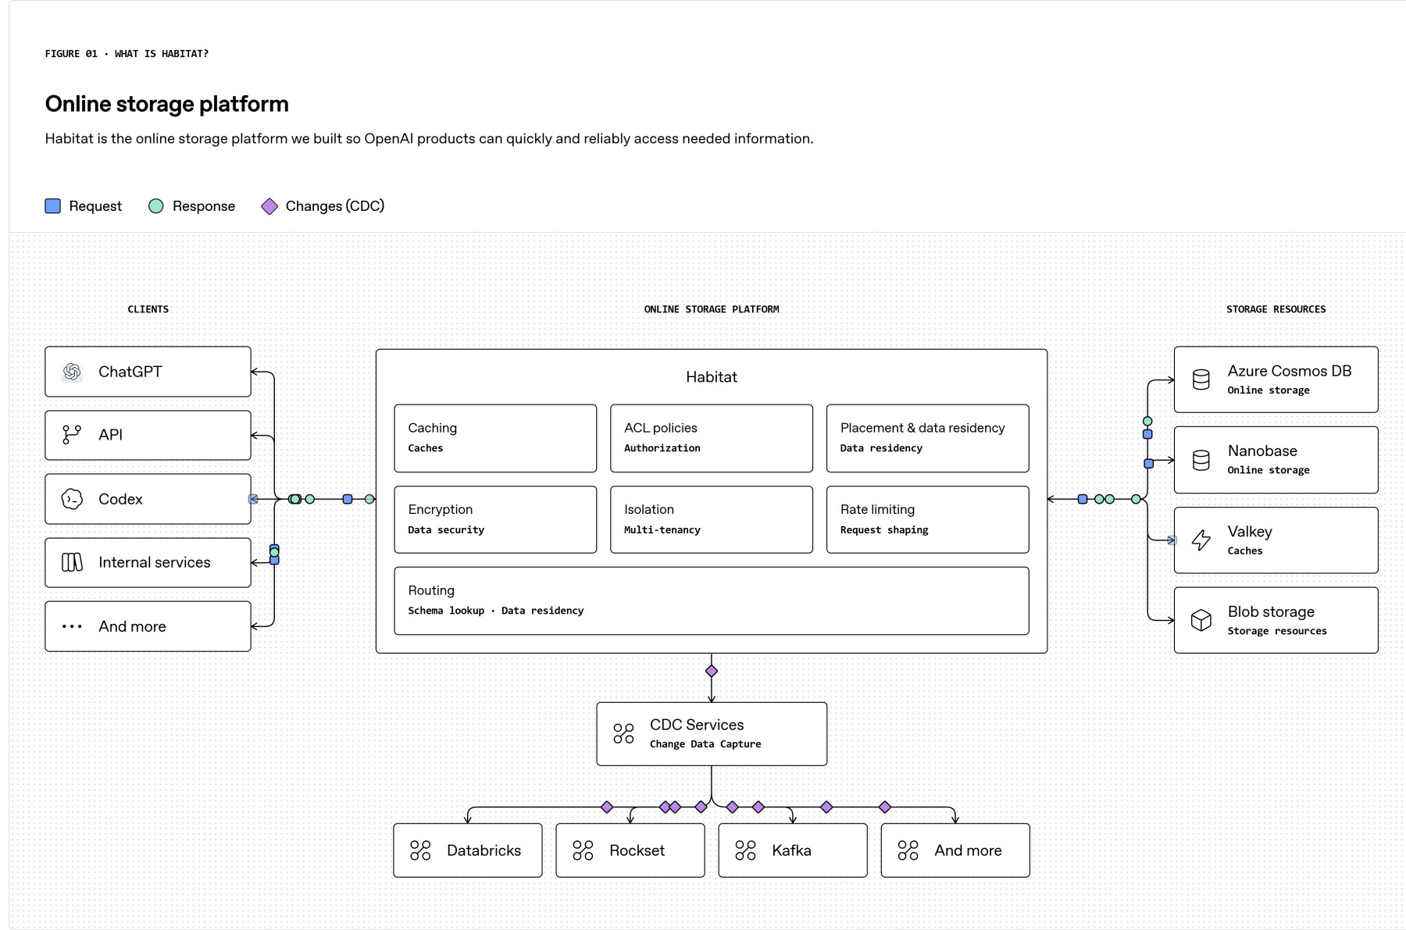Click the Blob storage label

(x=1271, y=611)
